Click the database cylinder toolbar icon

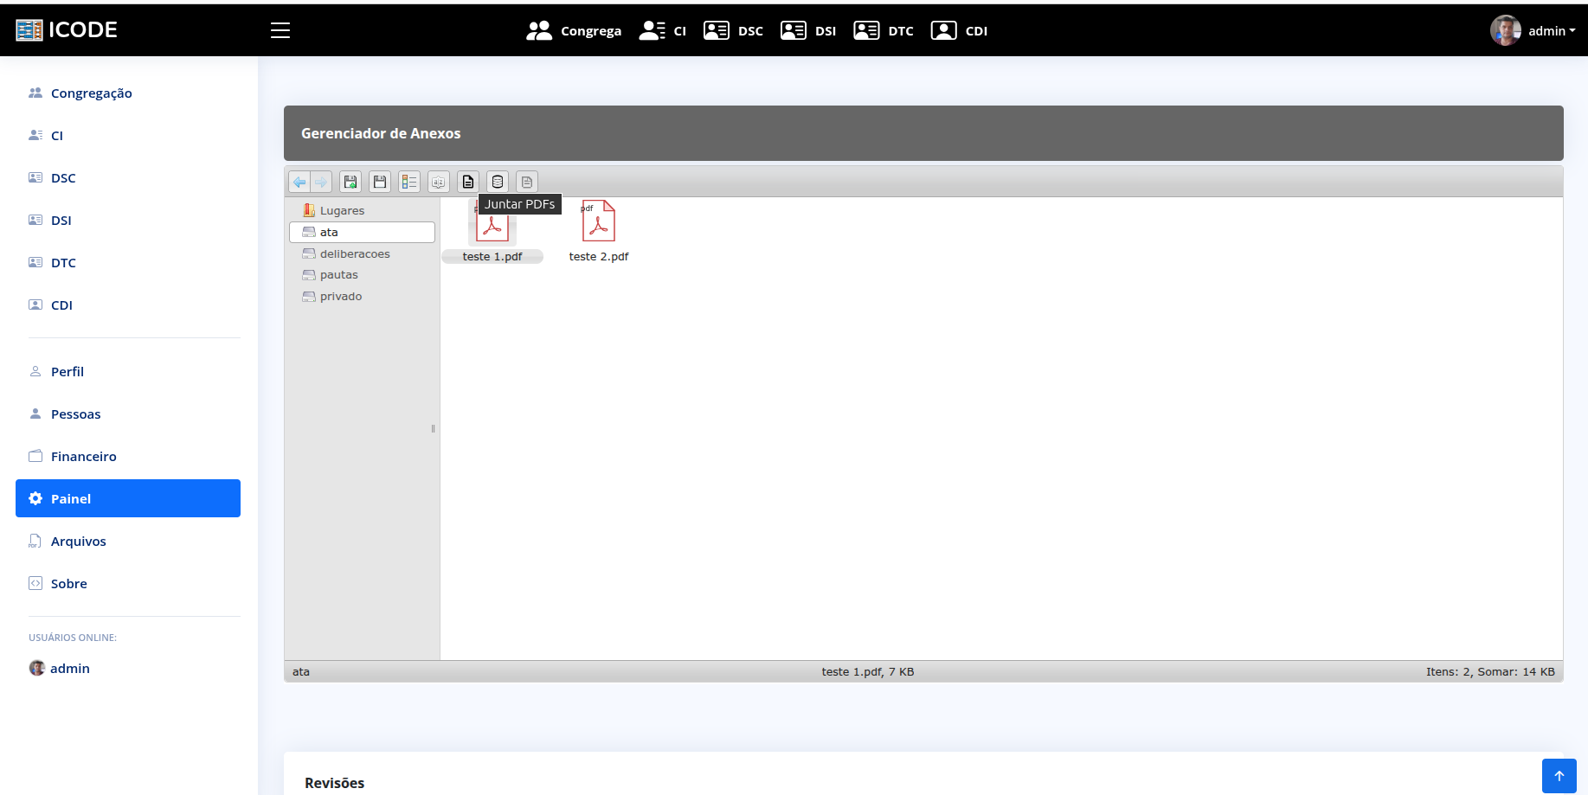(x=498, y=182)
